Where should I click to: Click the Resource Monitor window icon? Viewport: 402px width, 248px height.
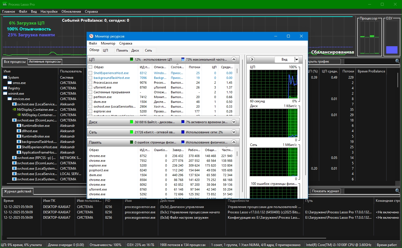coord(91,36)
